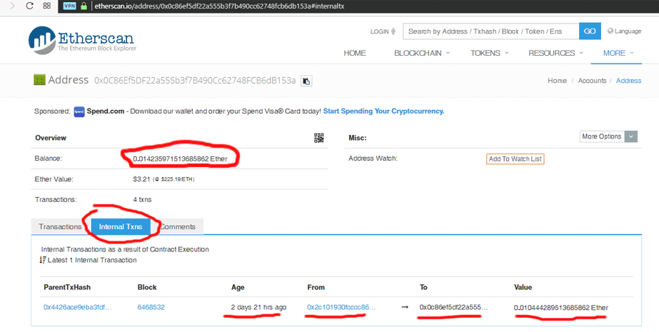Viewport: 659px width, 332px height.
Task: Switch to the Comments tab
Action: (x=177, y=226)
